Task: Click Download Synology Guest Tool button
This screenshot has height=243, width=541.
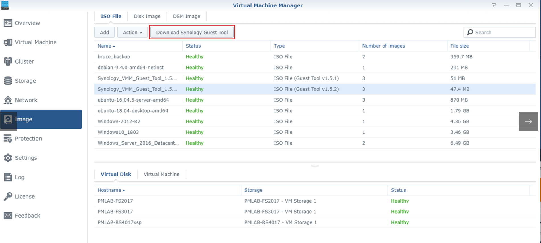Action: 192,33
